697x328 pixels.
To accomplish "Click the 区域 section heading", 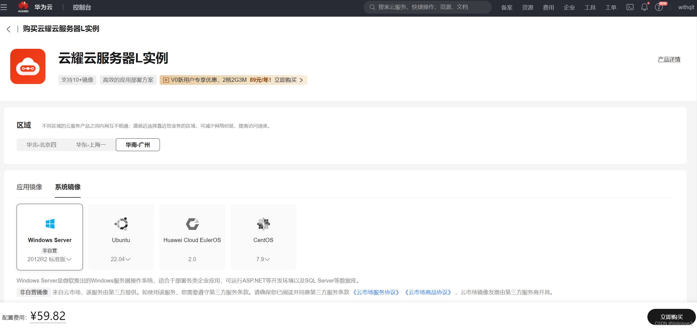I will (x=24, y=125).
